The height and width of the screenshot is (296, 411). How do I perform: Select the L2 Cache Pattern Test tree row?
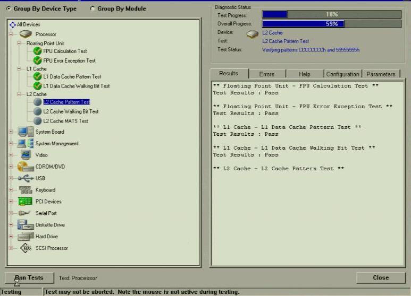tap(66, 102)
